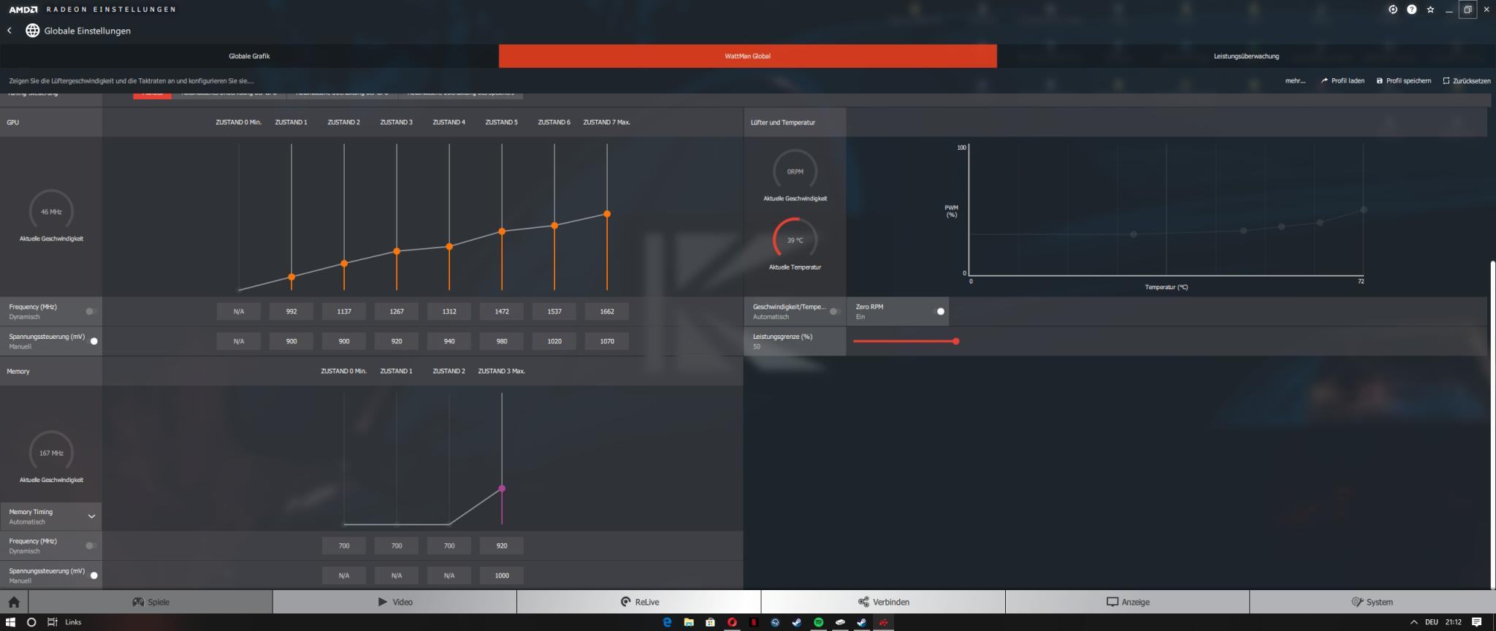Click the Links toolbar label on taskbar
Image resolution: width=1496 pixels, height=631 pixels.
[x=73, y=622]
